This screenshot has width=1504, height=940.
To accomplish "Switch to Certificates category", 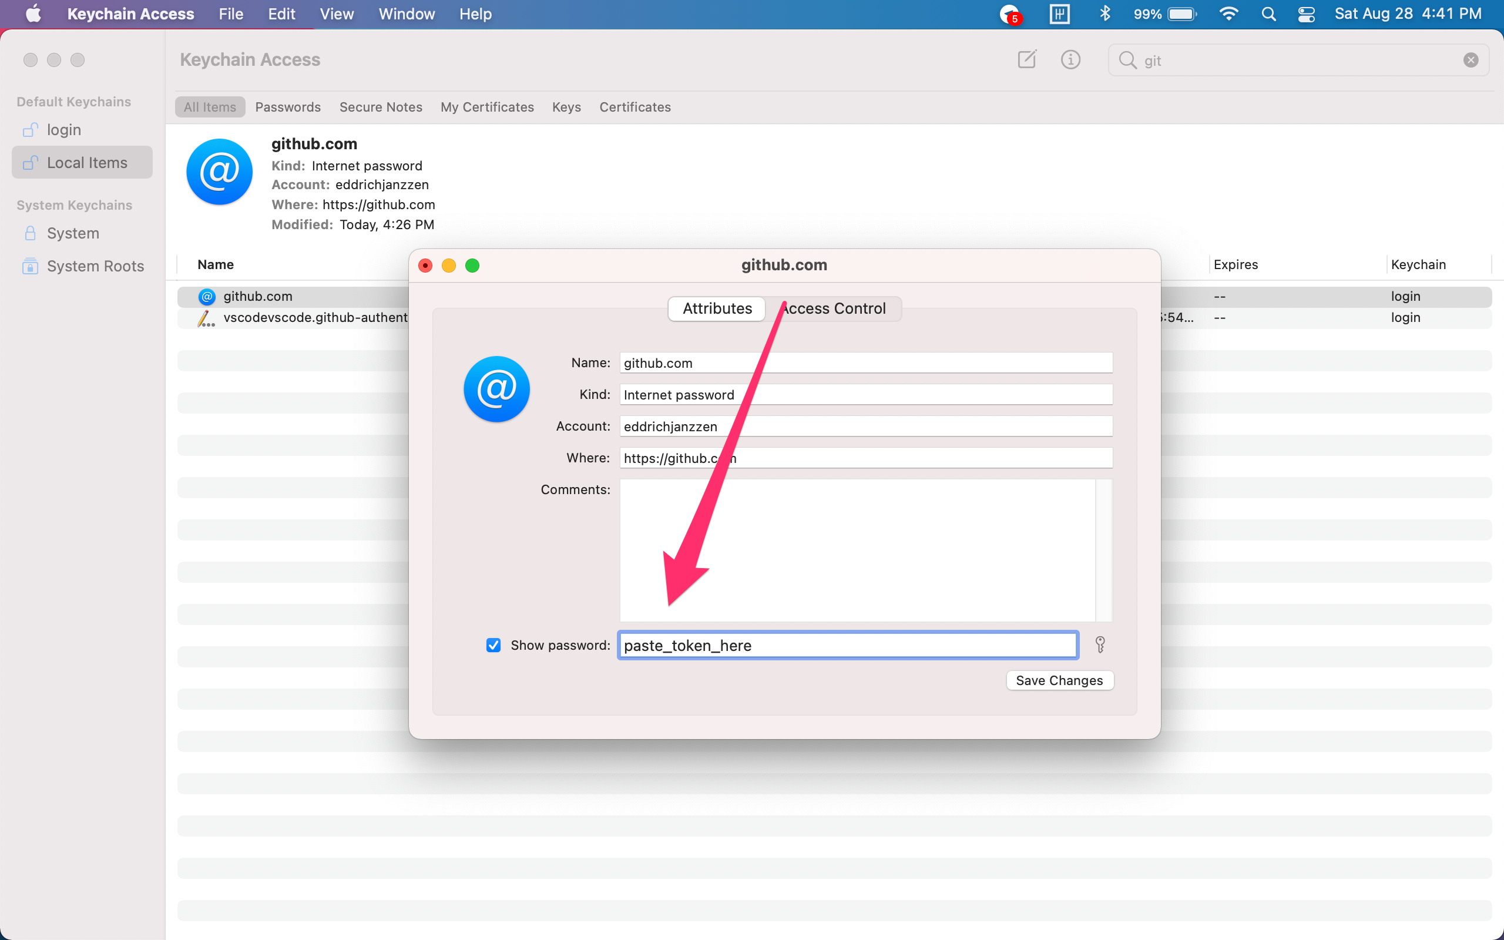I will pyautogui.click(x=635, y=107).
